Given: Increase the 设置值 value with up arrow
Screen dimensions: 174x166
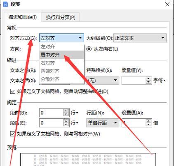Looking at the screenshot, I should click(x=148, y=121).
